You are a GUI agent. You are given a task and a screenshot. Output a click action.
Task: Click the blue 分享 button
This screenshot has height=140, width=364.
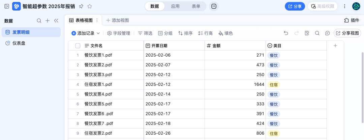[x=295, y=6]
